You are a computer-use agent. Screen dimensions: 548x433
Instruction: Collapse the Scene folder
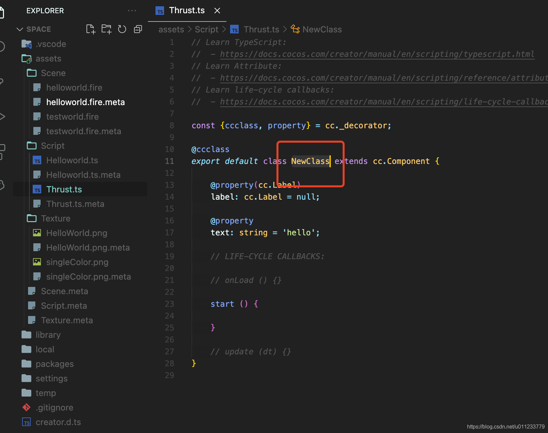53,73
